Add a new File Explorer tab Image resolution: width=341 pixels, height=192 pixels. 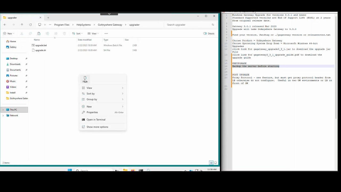point(48,18)
